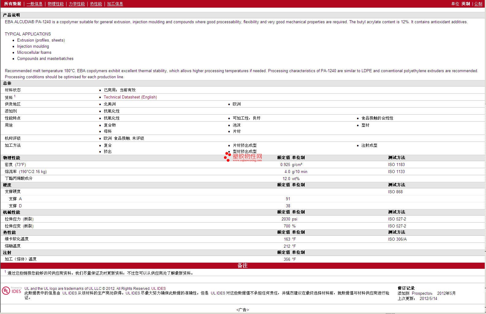The height and width of the screenshot is (314, 486).
Task: Click 母料 under 用途
Action: point(108,131)
